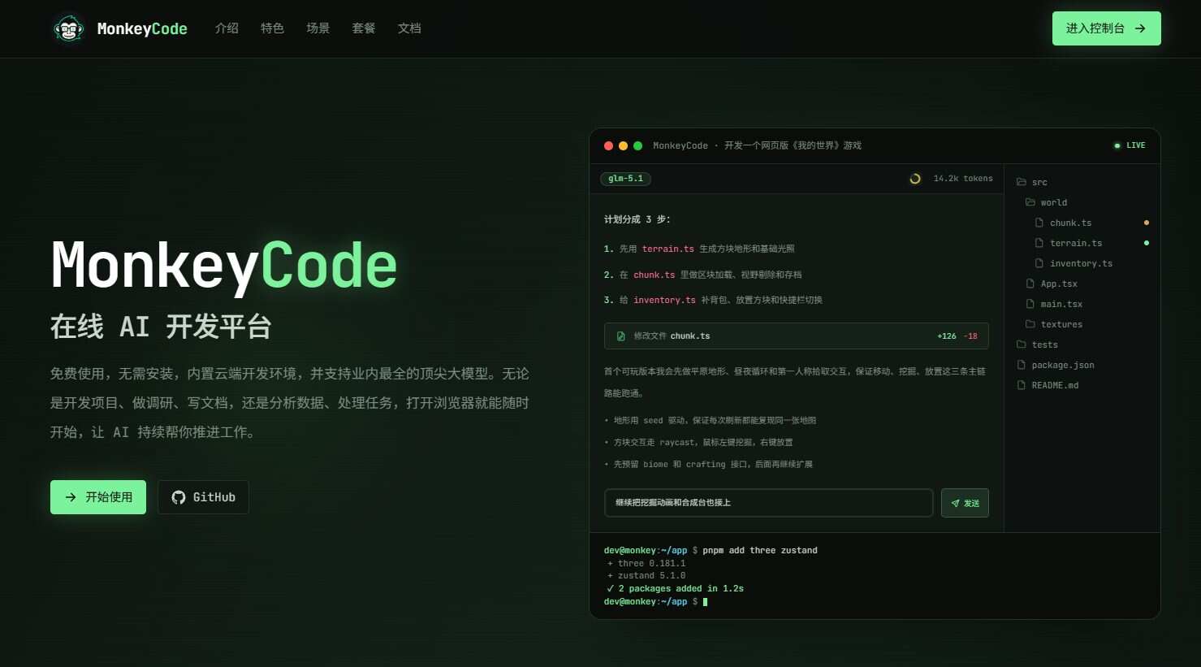Click the yellow window dot in demo panel
This screenshot has height=667, width=1201.
click(623, 146)
